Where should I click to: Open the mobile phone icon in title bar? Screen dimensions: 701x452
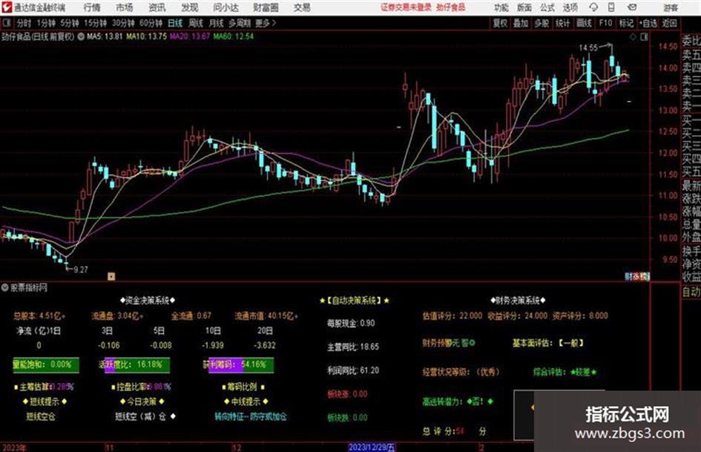click(611, 7)
